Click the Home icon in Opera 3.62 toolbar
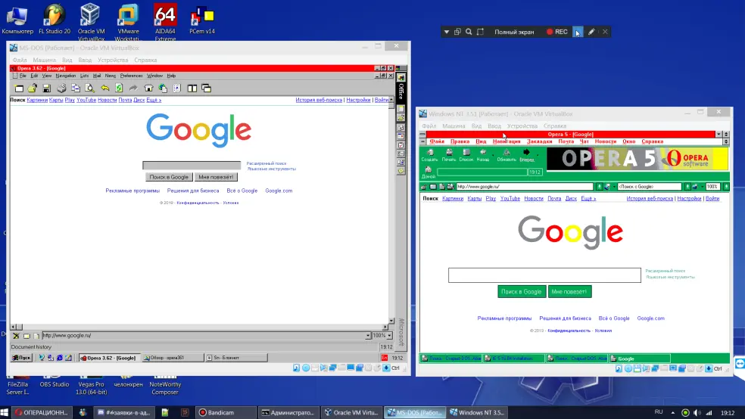The width and height of the screenshot is (745, 419). tap(148, 88)
